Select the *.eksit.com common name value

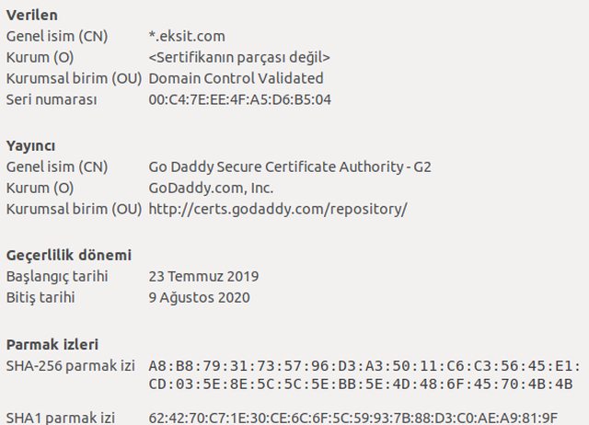(x=187, y=37)
